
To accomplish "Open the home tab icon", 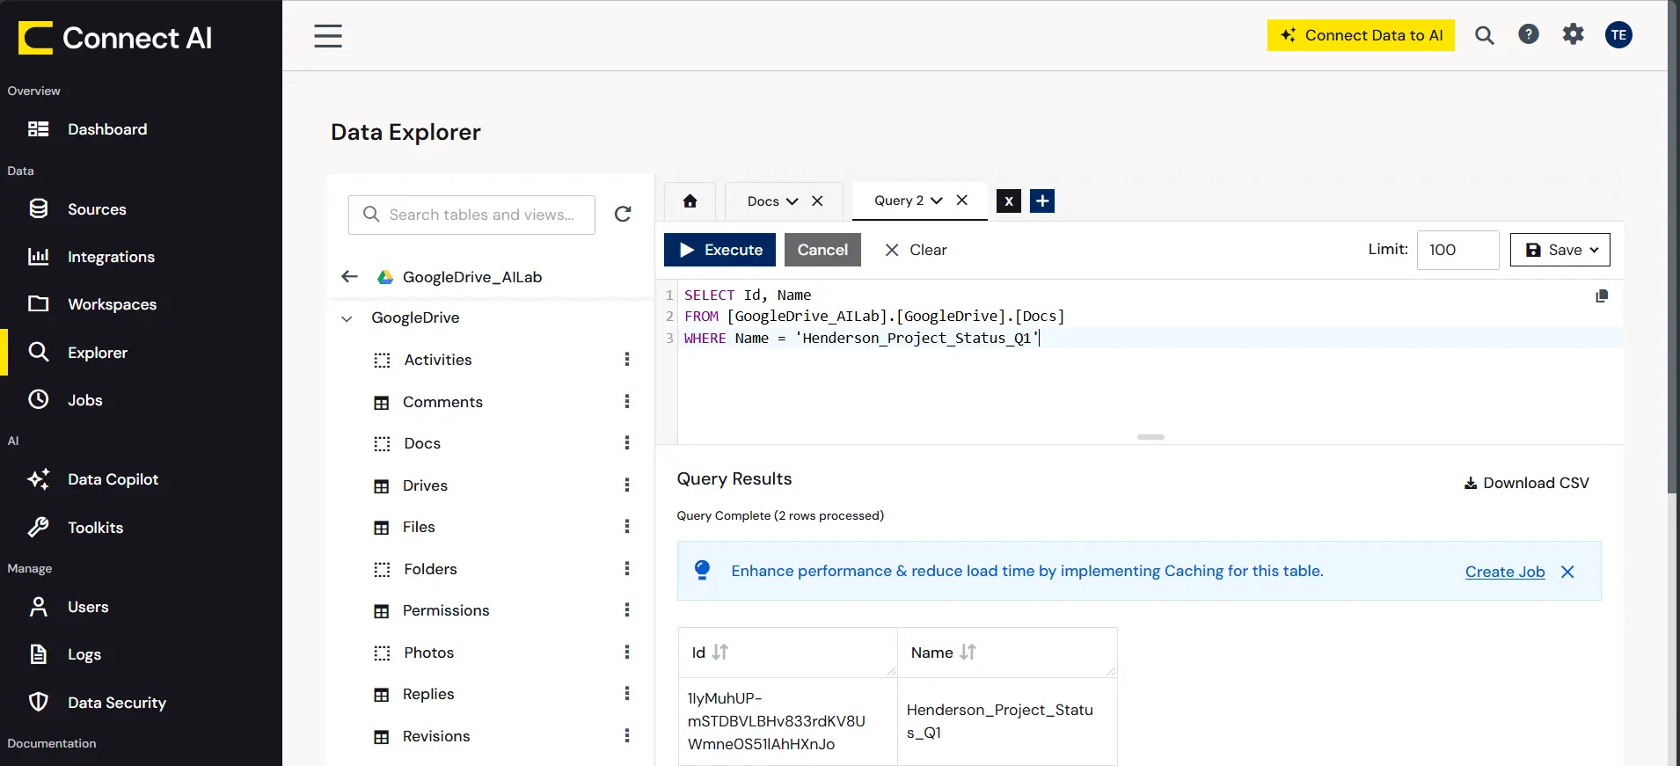I will [690, 201].
